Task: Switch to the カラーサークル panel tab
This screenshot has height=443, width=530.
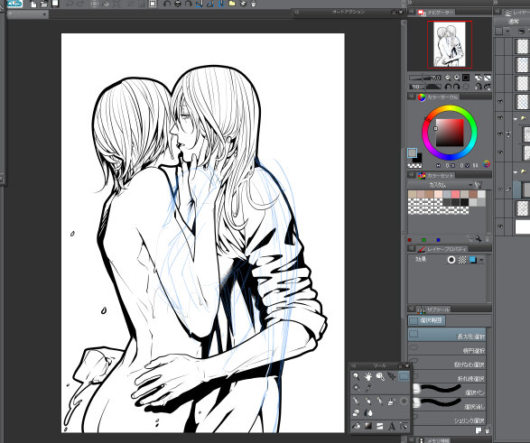Action: tap(438, 97)
